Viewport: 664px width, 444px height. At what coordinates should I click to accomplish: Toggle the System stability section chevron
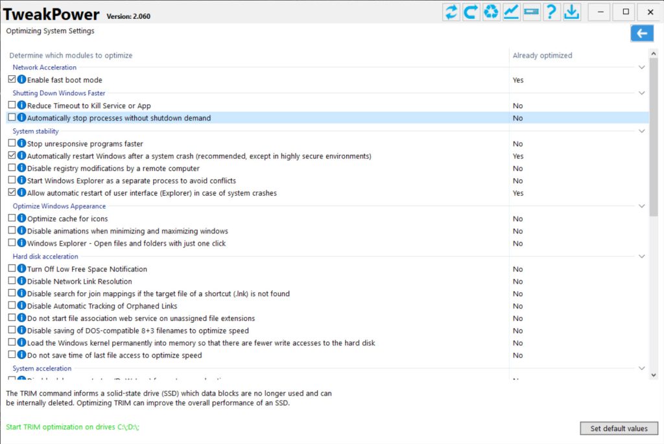click(641, 131)
